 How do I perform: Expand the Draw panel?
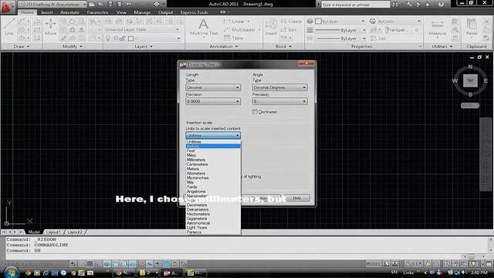[21, 46]
